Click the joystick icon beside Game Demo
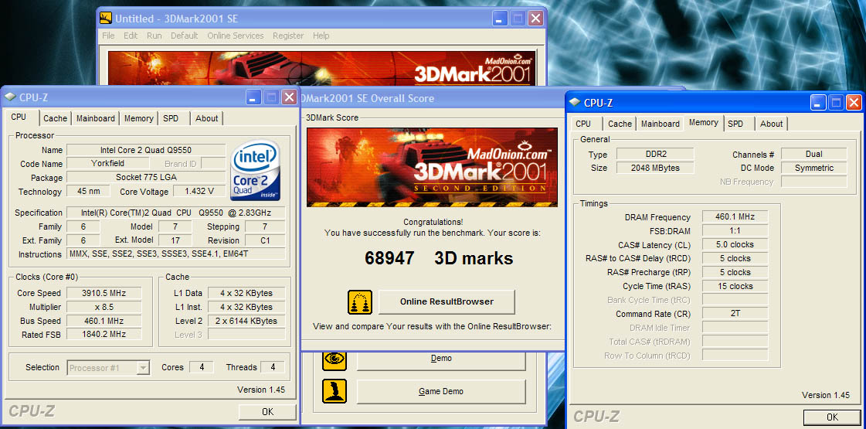 [335, 391]
